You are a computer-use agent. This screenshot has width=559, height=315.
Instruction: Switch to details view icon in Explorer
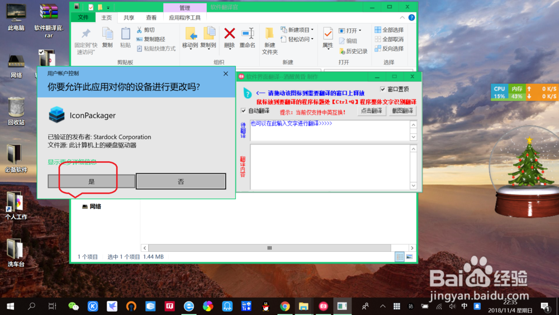tap(400, 257)
